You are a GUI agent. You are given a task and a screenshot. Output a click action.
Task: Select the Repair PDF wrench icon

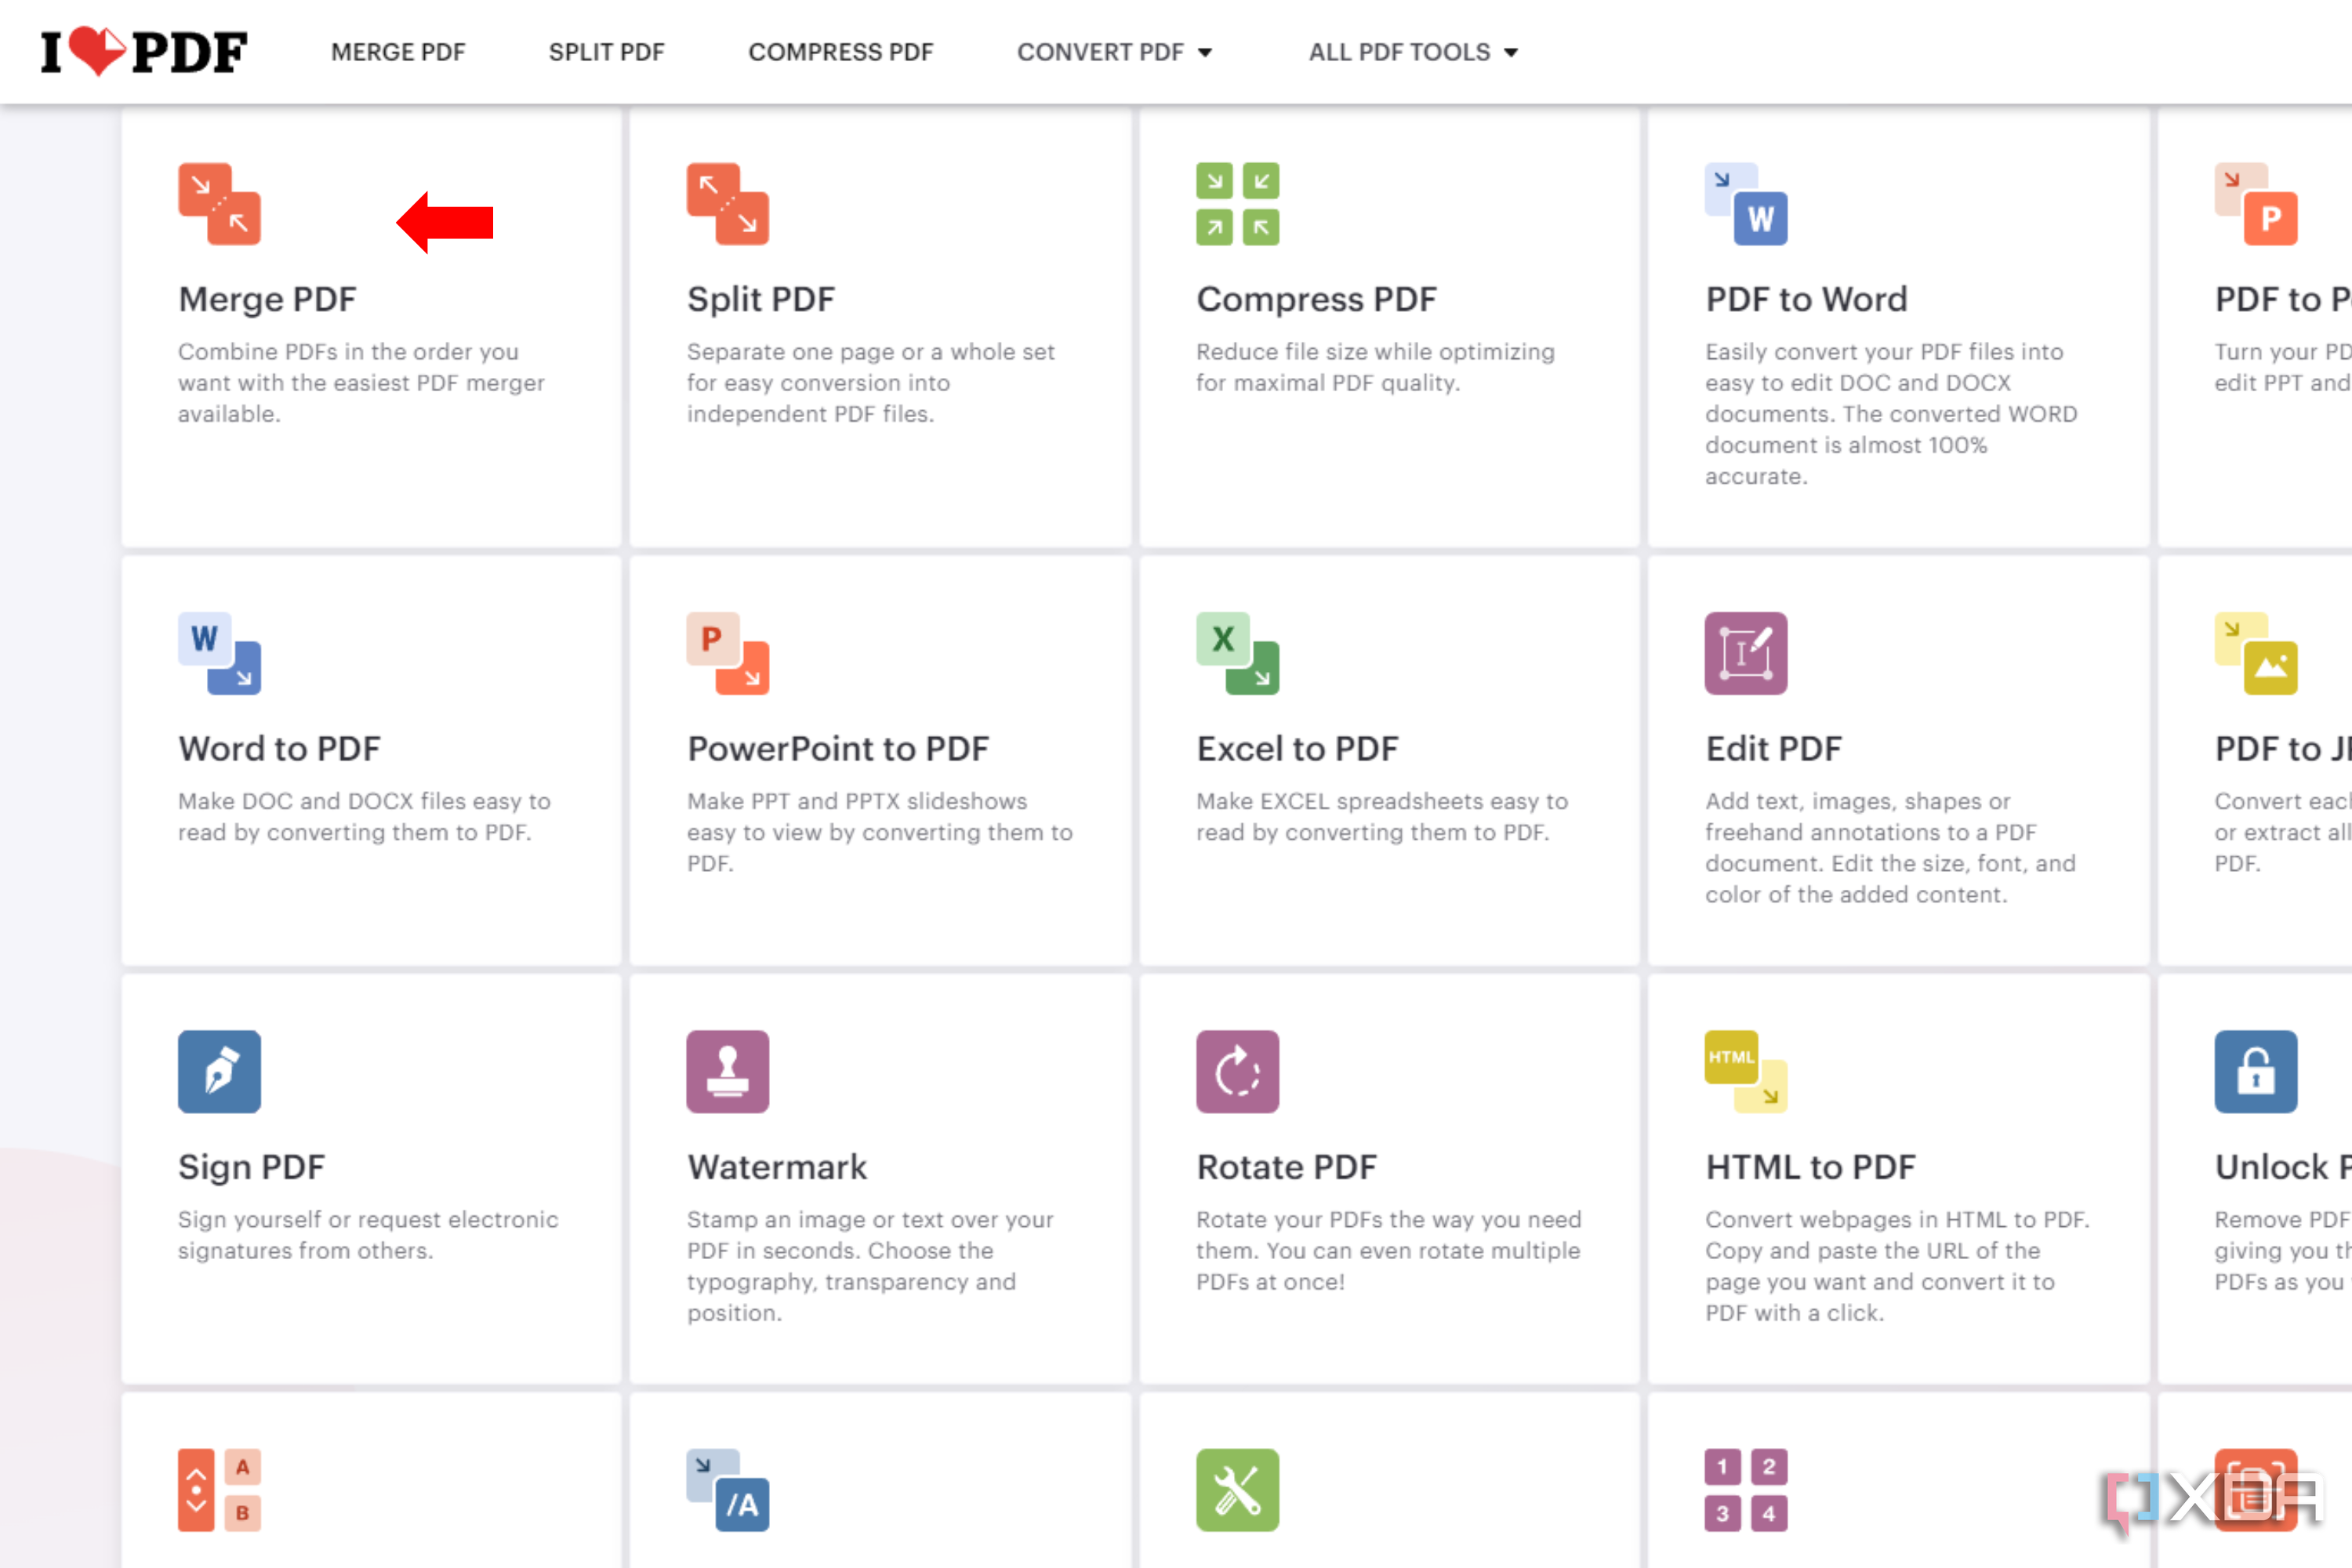pos(1238,1489)
